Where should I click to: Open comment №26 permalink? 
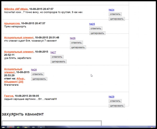[72, 38]
